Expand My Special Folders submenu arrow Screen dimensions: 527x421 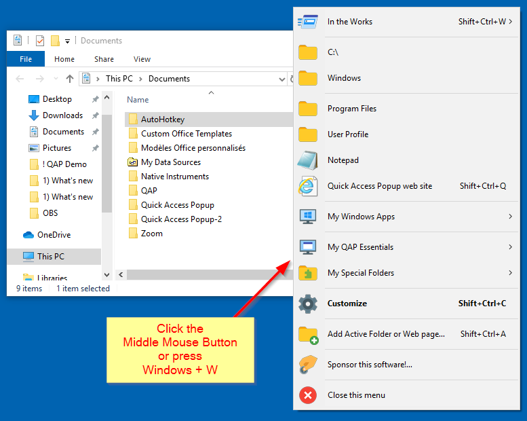coord(511,273)
